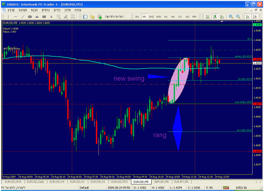
Task: Click the 'new swing' text label on chart
Action: click(129, 79)
